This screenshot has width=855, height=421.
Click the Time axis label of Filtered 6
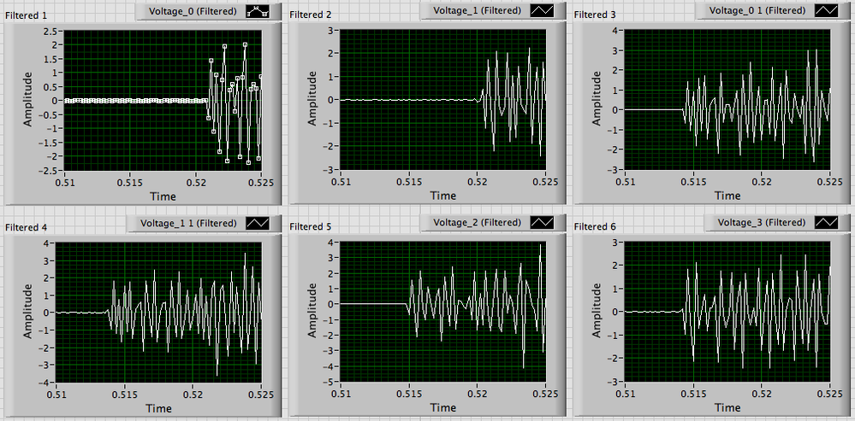[727, 406]
